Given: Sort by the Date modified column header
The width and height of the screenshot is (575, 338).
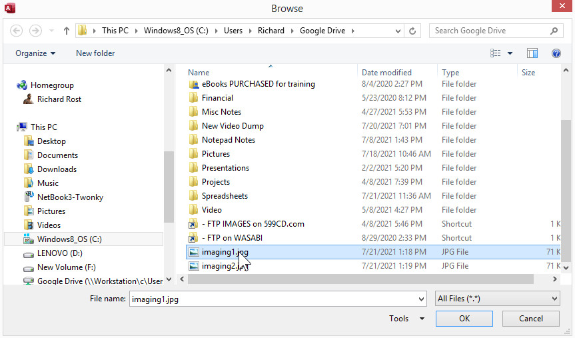Looking at the screenshot, I should click(x=386, y=73).
